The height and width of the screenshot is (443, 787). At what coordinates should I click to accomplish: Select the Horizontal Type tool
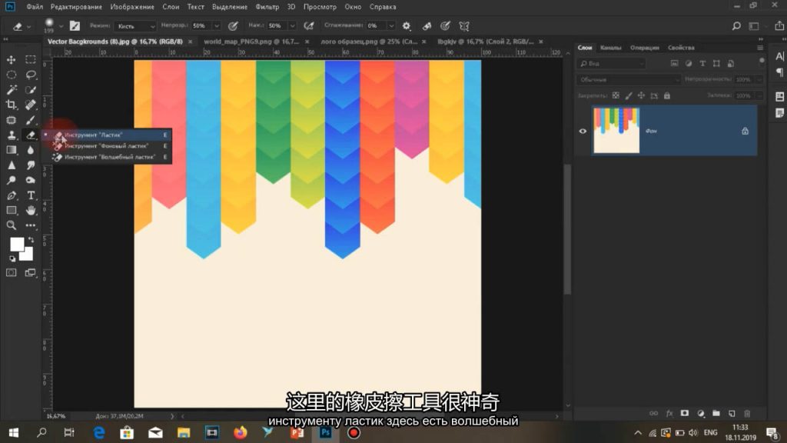(x=31, y=195)
